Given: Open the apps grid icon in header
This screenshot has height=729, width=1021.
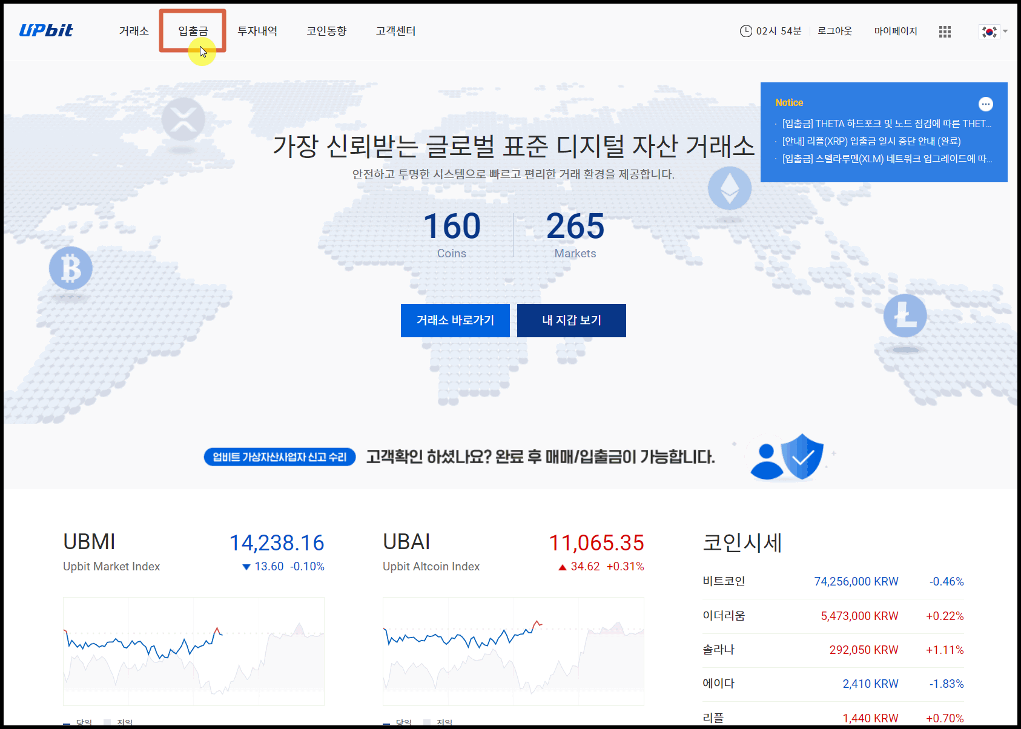Looking at the screenshot, I should click(944, 31).
